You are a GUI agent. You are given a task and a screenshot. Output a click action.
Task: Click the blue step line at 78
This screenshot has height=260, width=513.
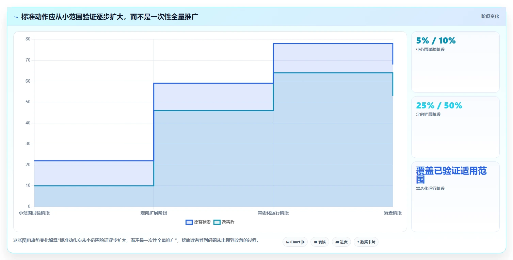click(x=333, y=44)
